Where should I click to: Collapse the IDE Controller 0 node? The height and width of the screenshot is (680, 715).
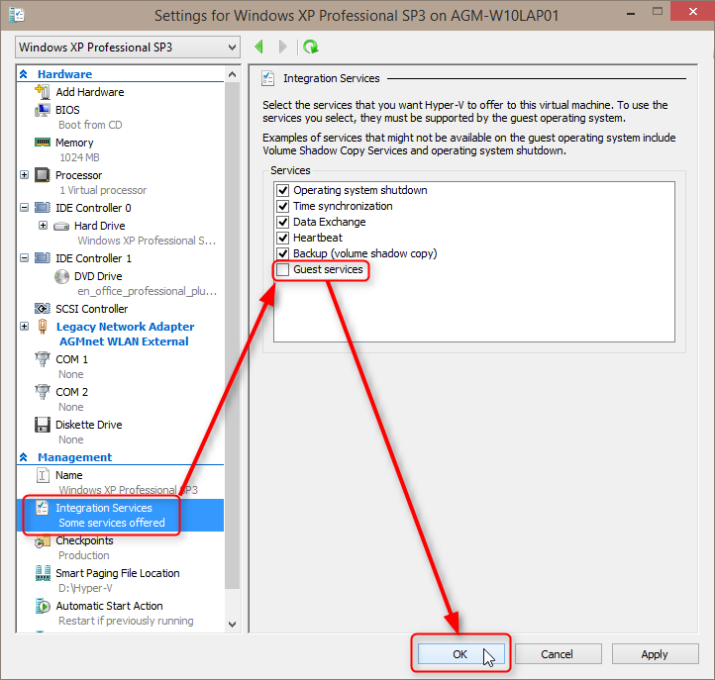24,208
